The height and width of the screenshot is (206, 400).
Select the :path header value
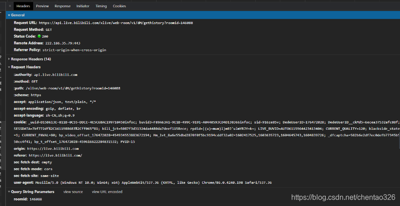pyautogui.click(x=73, y=88)
